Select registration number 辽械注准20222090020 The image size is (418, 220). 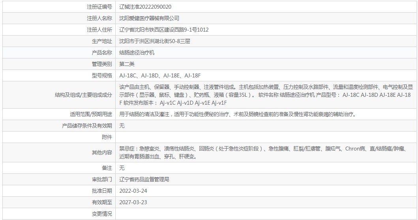pyautogui.click(x=145, y=7)
